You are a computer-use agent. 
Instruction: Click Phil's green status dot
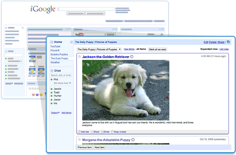click(51, 79)
